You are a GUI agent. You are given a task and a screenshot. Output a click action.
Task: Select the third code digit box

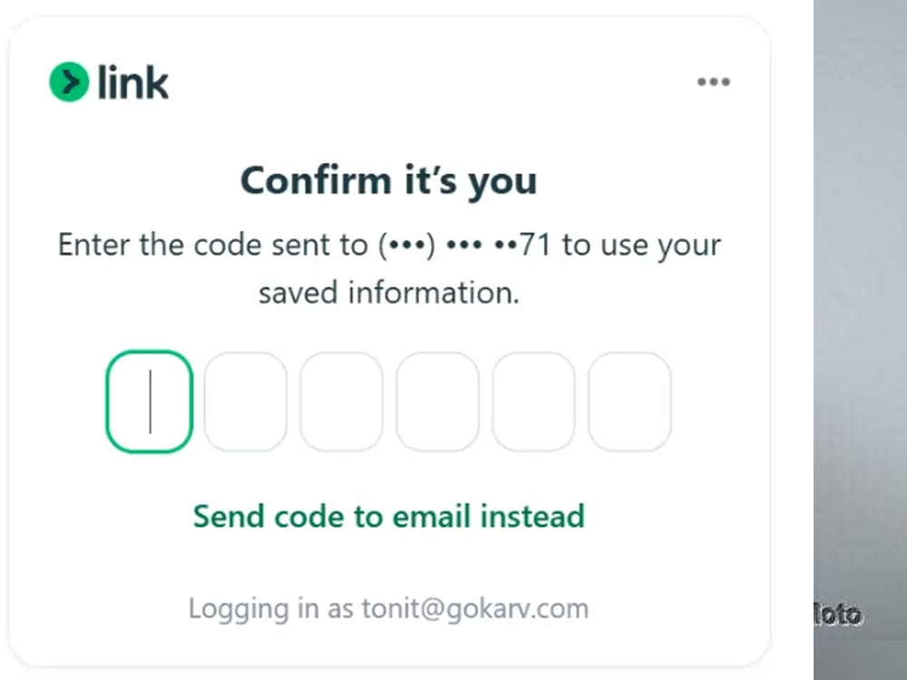pos(341,402)
